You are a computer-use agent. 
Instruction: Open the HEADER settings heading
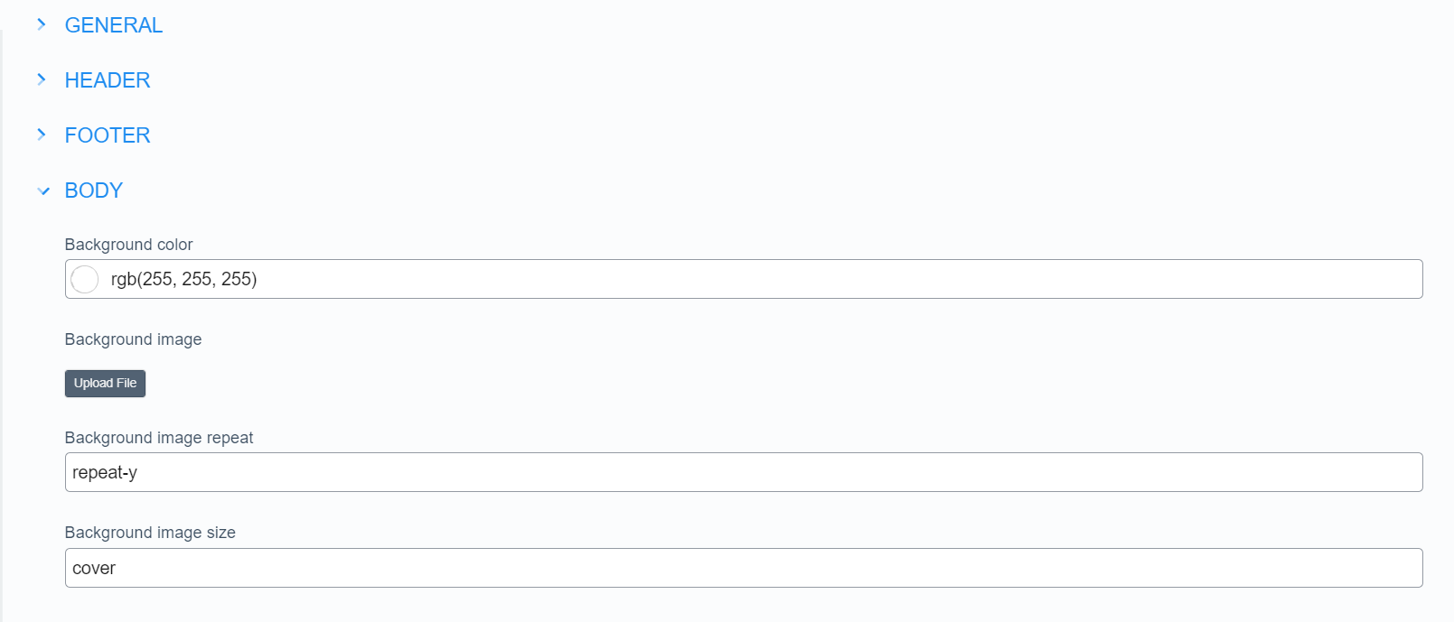(x=108, y=80)
